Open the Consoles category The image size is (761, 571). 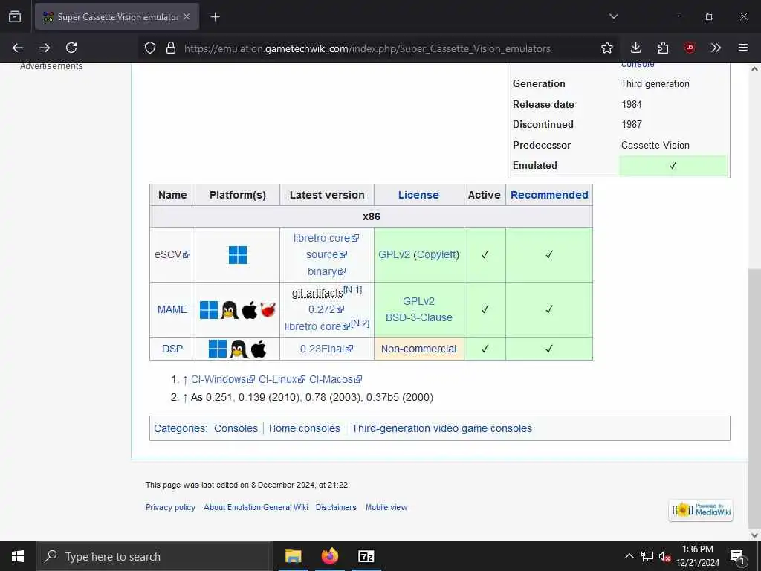(x=236, y=428)
